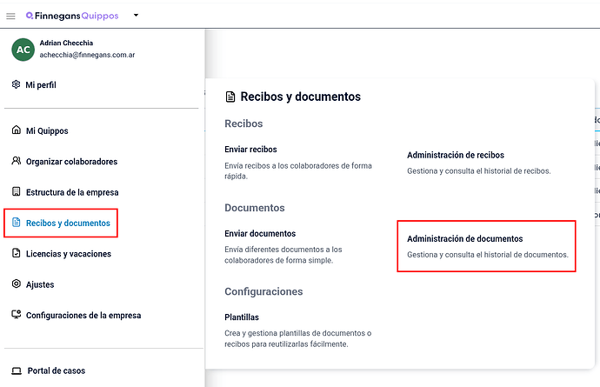
Task: Click the Portal de casos laptop icon
Action: point(17,370)
